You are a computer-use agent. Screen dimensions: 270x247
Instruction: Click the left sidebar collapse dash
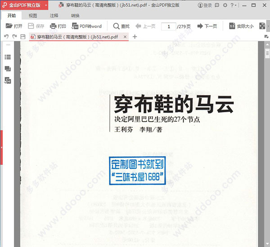pyautogui.click(x=8, y=45)
